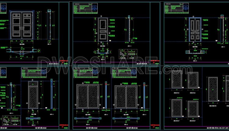Select the D1 circular door tag
The image size is (229, 131).
(x=3, y=8)
